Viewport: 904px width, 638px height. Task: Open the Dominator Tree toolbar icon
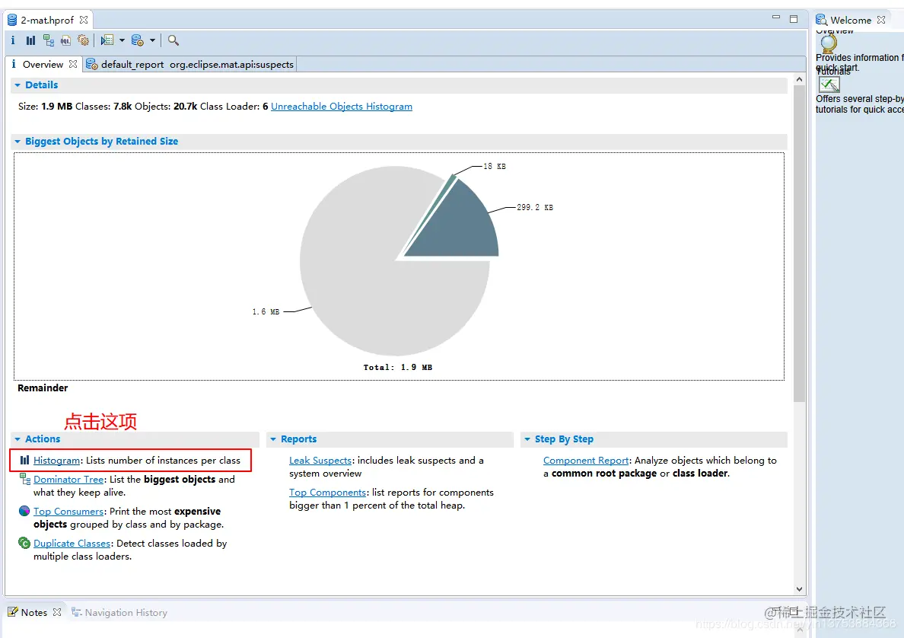click(49, 40)
